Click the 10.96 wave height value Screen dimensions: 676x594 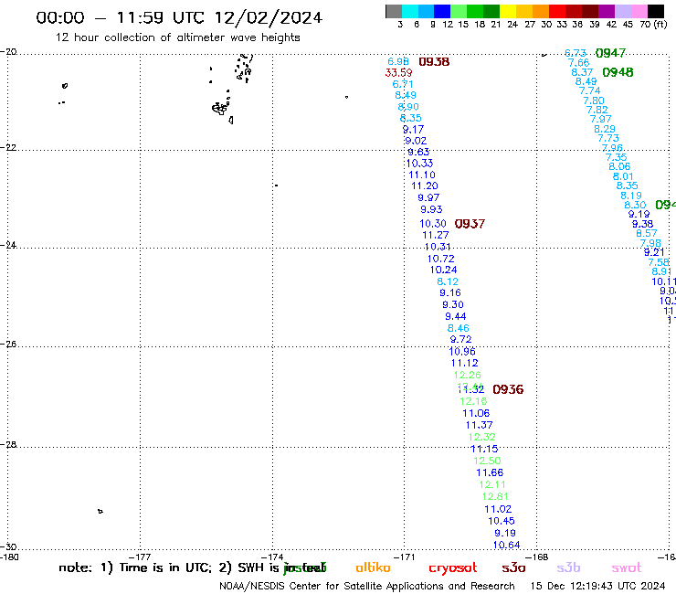pyautogui.click(x=461, y=352)
